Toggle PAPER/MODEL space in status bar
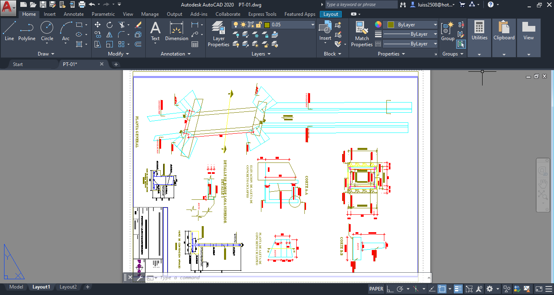The width and height of the screenshot is (554, 295). coord(376,289)
